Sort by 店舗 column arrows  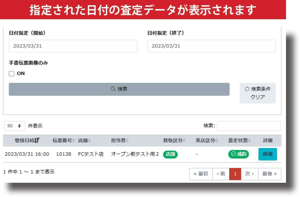point(89,141)
